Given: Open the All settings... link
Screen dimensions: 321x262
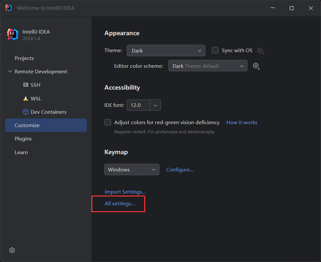Looking at the screenshot, I should point(120,203).
